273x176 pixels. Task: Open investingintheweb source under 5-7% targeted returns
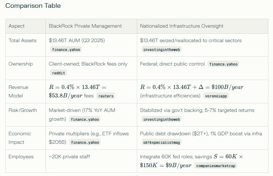(x=162, y=119)
